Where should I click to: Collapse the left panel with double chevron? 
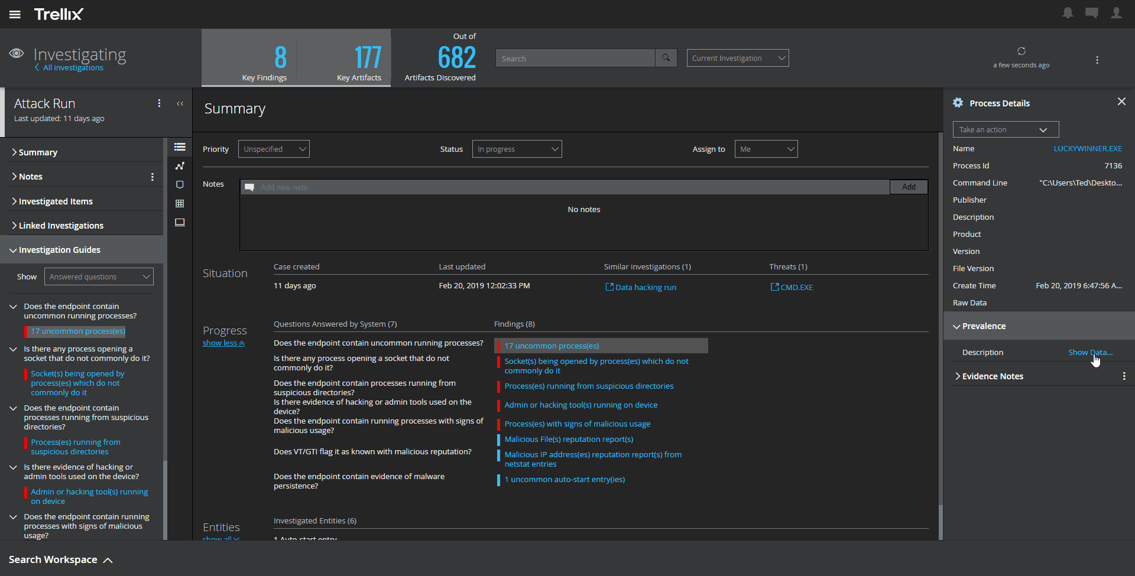pos(180,104)
